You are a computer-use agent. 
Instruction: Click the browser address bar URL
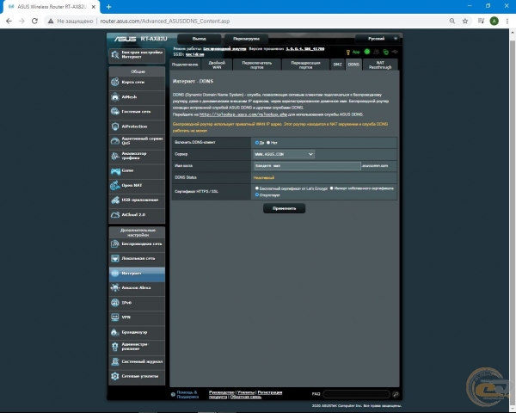point(165,21)
